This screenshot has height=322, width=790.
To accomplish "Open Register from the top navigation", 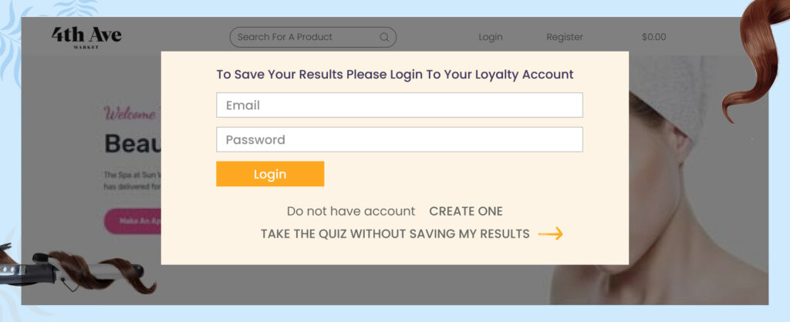I will click(x=565, y=37).
